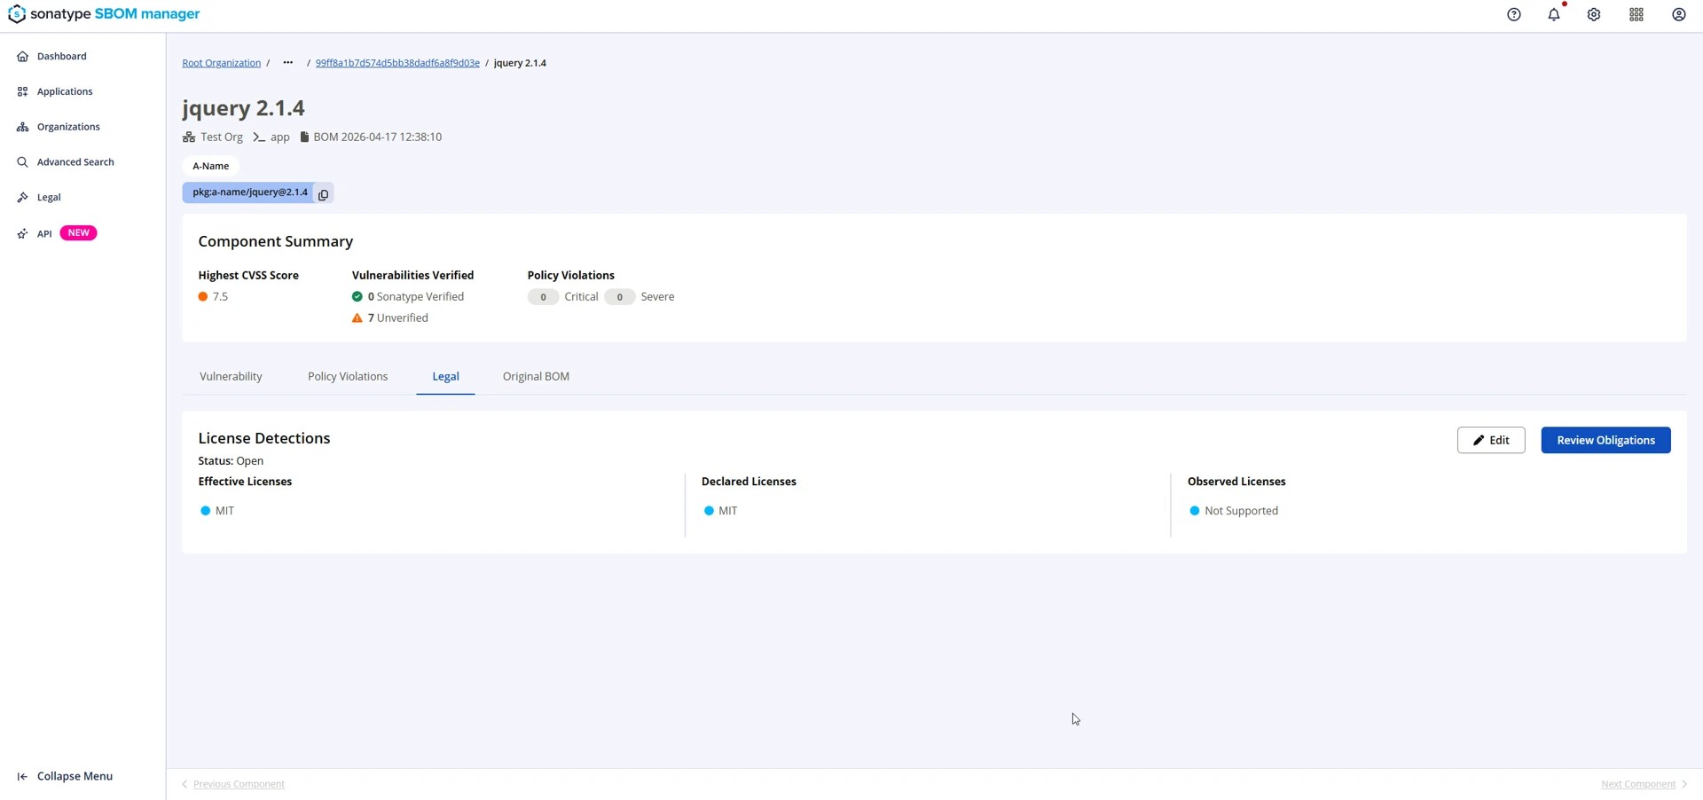Click the Critical violations count badge
This screenshot has width=1703, height=800.
(x=543, y=297)
